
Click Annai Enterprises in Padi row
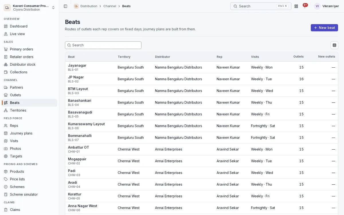(x=169, y=173)
